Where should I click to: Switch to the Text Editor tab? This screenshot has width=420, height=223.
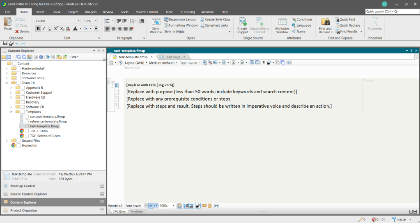coord(137,212)
